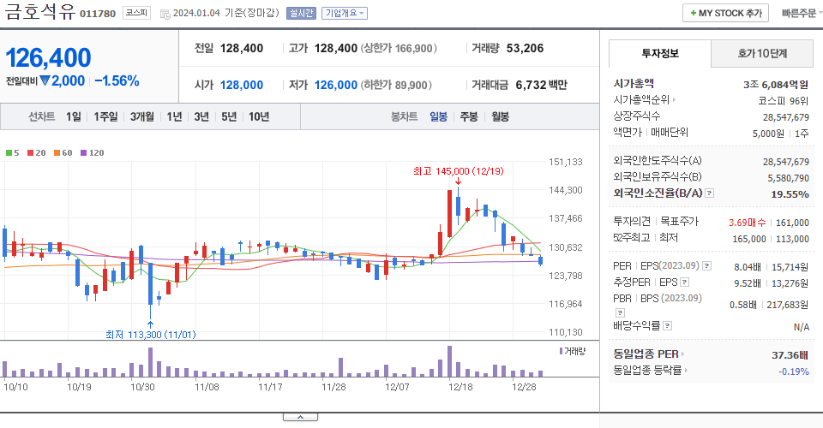Image resolution: width=823 pixels, height=428 pixels.
Task: Click the purple 120-day moving average legend
Action: click(93, 153)
